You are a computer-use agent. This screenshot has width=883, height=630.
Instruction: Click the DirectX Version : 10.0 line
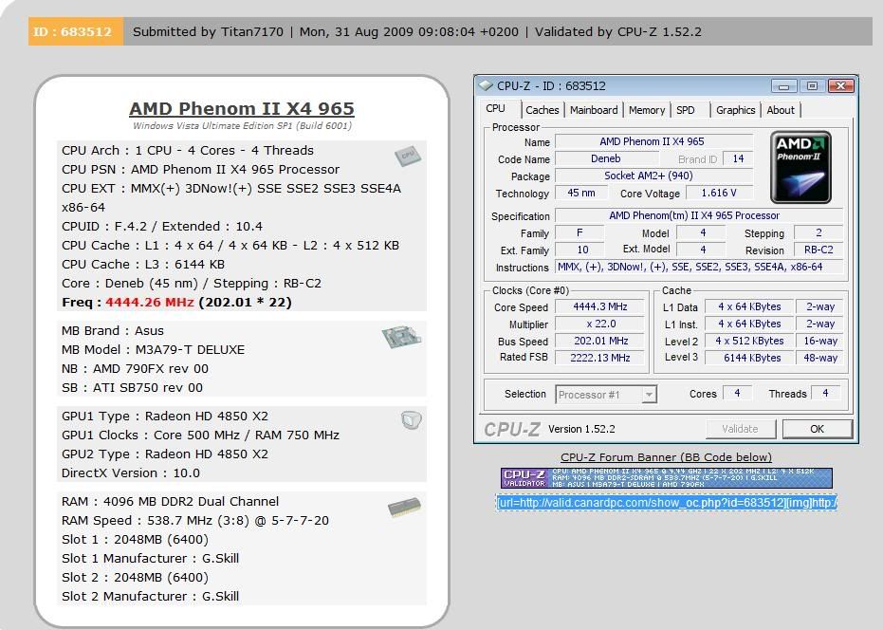tap(131, 472)
